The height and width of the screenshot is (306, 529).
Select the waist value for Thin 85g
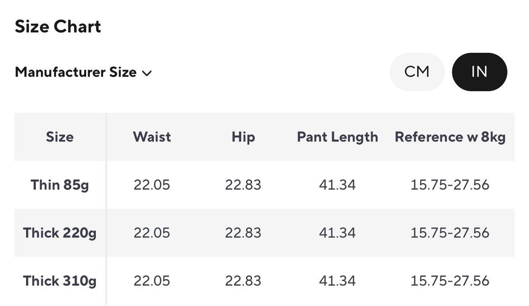152,185
